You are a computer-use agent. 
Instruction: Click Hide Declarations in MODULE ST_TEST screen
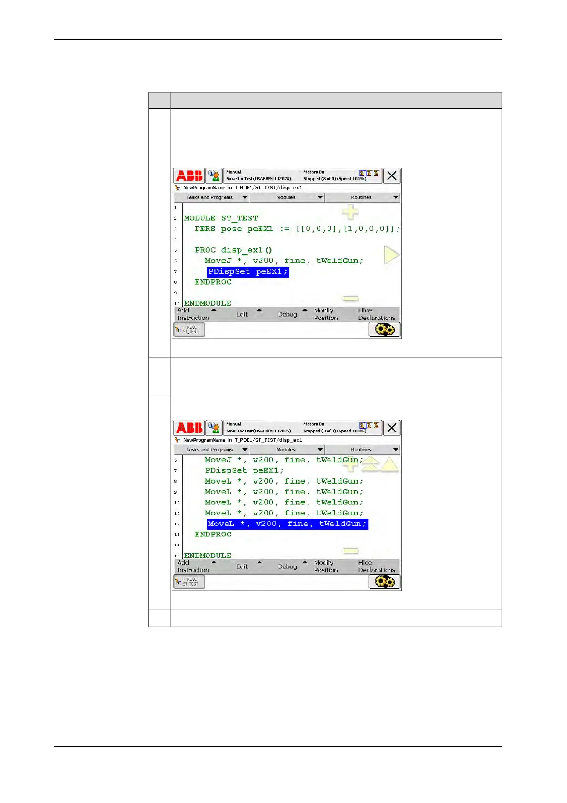pos(377,314)
